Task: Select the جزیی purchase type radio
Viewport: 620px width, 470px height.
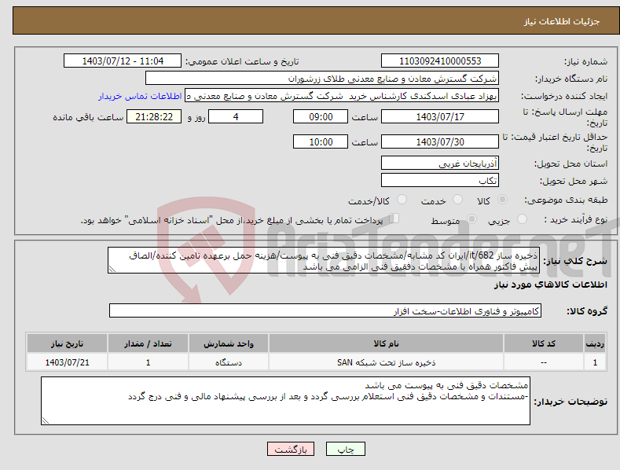Action: [x=522, y=218]
